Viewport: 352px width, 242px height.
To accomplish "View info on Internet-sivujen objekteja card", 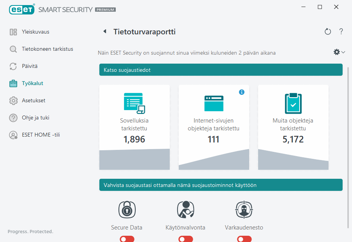I will [x=242, y=92].
